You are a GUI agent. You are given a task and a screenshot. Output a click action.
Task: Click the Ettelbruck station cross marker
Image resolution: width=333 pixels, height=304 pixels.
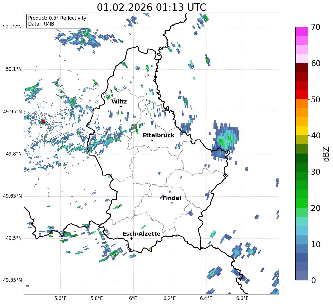152,140
